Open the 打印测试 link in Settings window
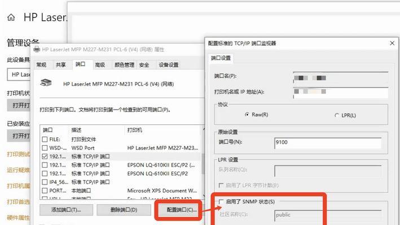This screenshot has width=400, height=225. pos(19,154)
